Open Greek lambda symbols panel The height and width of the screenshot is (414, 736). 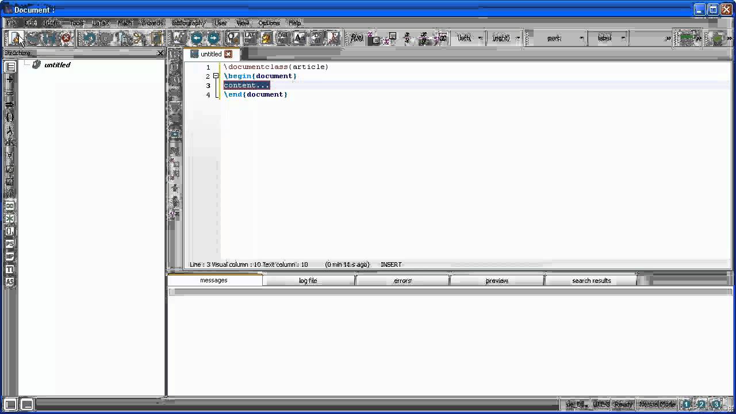click(x=10, y=130)
